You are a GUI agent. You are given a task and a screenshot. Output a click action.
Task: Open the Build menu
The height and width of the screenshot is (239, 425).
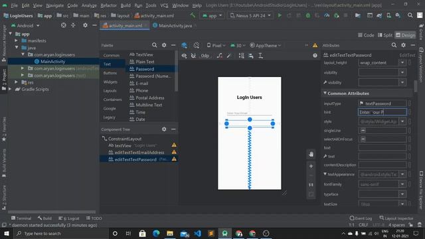click(x=126, y=5)
